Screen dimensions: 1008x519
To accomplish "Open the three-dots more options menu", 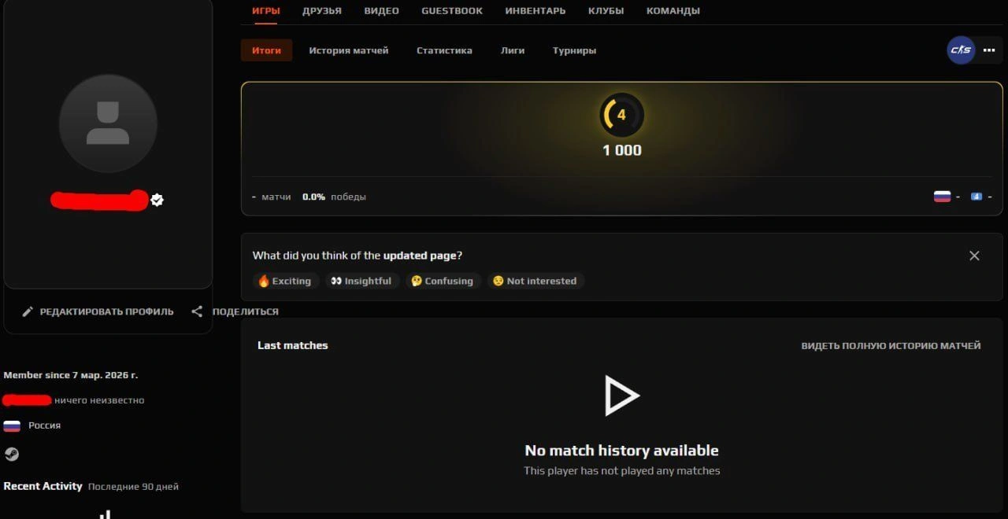I will (990, 50).
